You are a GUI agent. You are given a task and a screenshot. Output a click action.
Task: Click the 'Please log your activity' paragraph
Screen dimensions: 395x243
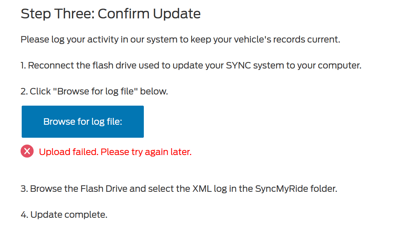click(180, 40)
